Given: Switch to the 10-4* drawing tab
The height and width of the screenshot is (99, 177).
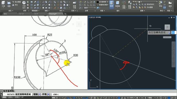Looking at the screenshot, I should coord(40,14).
